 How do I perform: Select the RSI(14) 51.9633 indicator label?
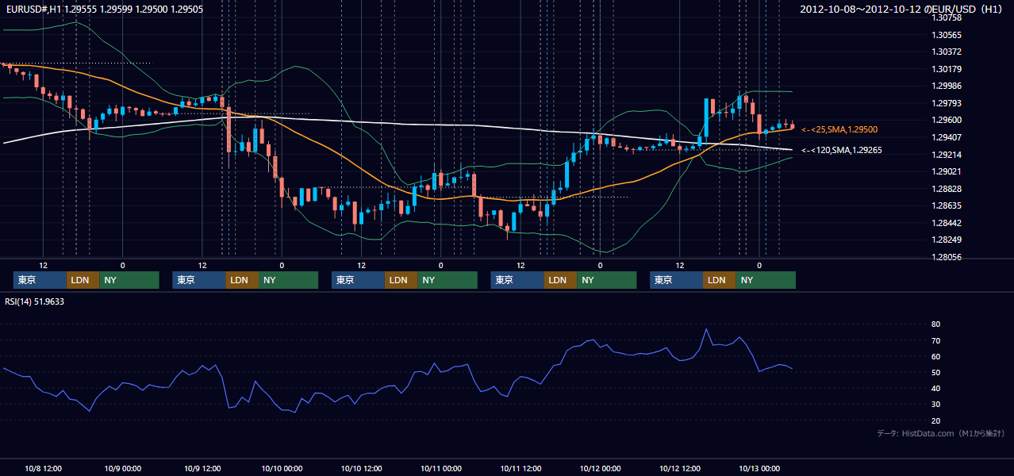(35, 301)
